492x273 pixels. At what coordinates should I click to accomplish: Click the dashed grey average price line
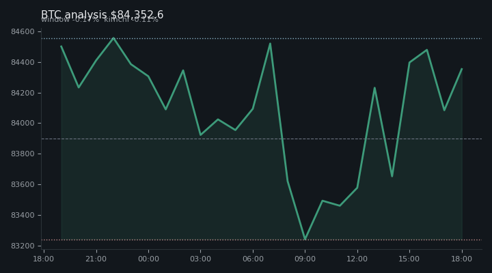point(262,139)
